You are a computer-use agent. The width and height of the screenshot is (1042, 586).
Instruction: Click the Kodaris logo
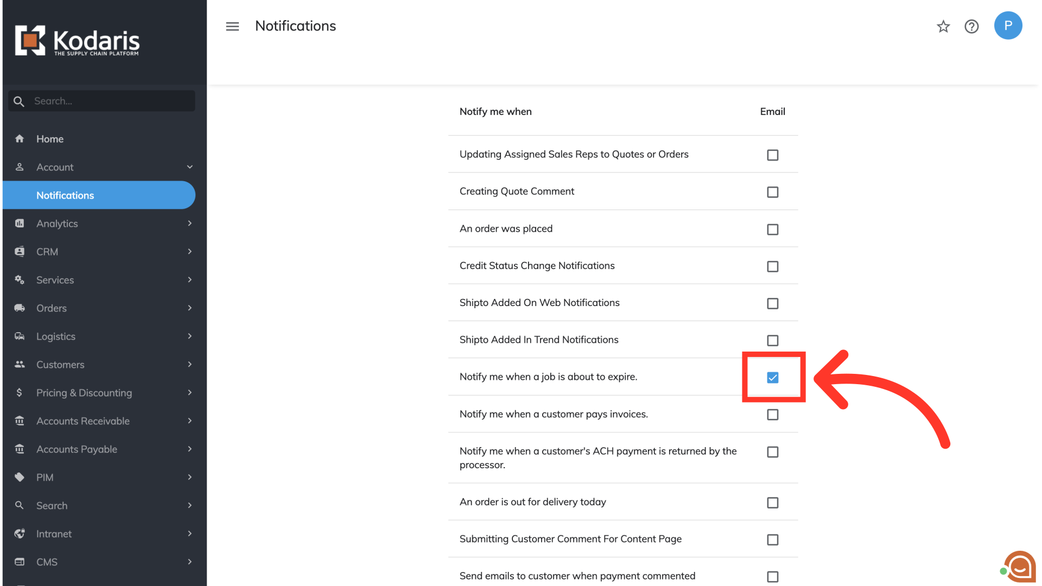tap(77, 41)
